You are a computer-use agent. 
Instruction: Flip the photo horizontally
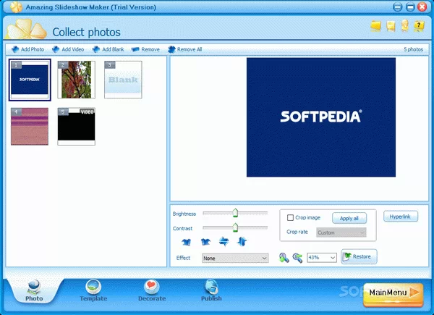point(224,241)
